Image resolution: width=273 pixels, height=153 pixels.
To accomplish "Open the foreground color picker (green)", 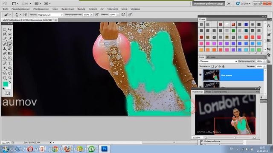I will coord(6,84).
